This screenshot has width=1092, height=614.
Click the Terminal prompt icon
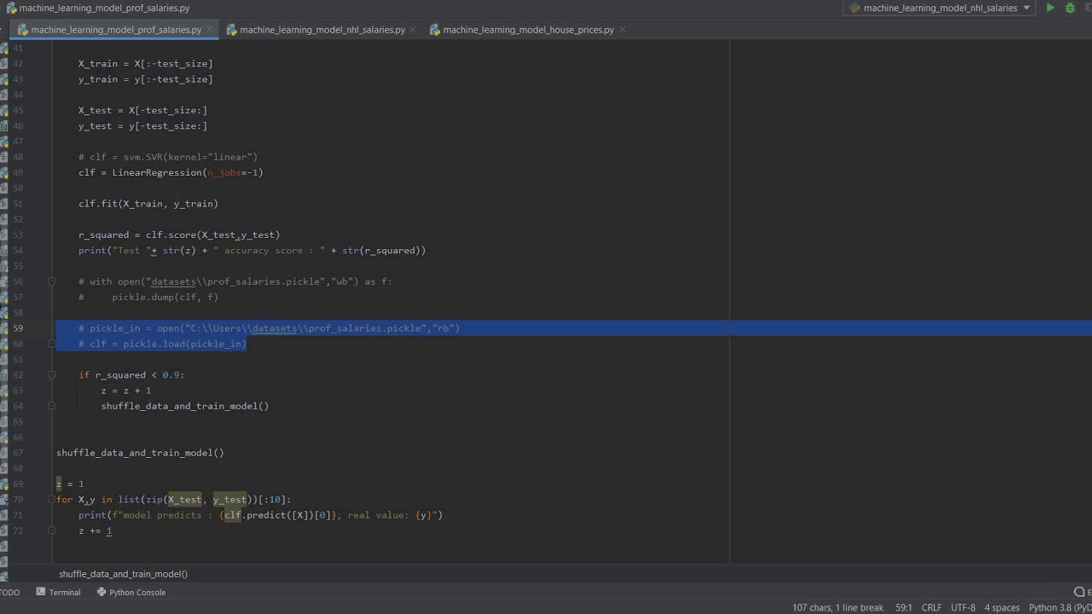click(41, 592)
